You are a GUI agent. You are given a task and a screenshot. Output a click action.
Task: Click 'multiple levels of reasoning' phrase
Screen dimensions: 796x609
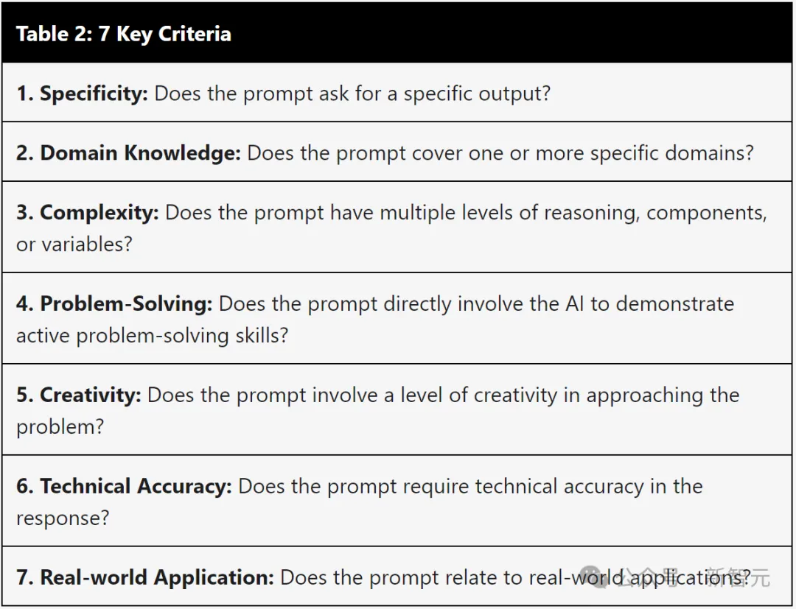click(510, 213)
